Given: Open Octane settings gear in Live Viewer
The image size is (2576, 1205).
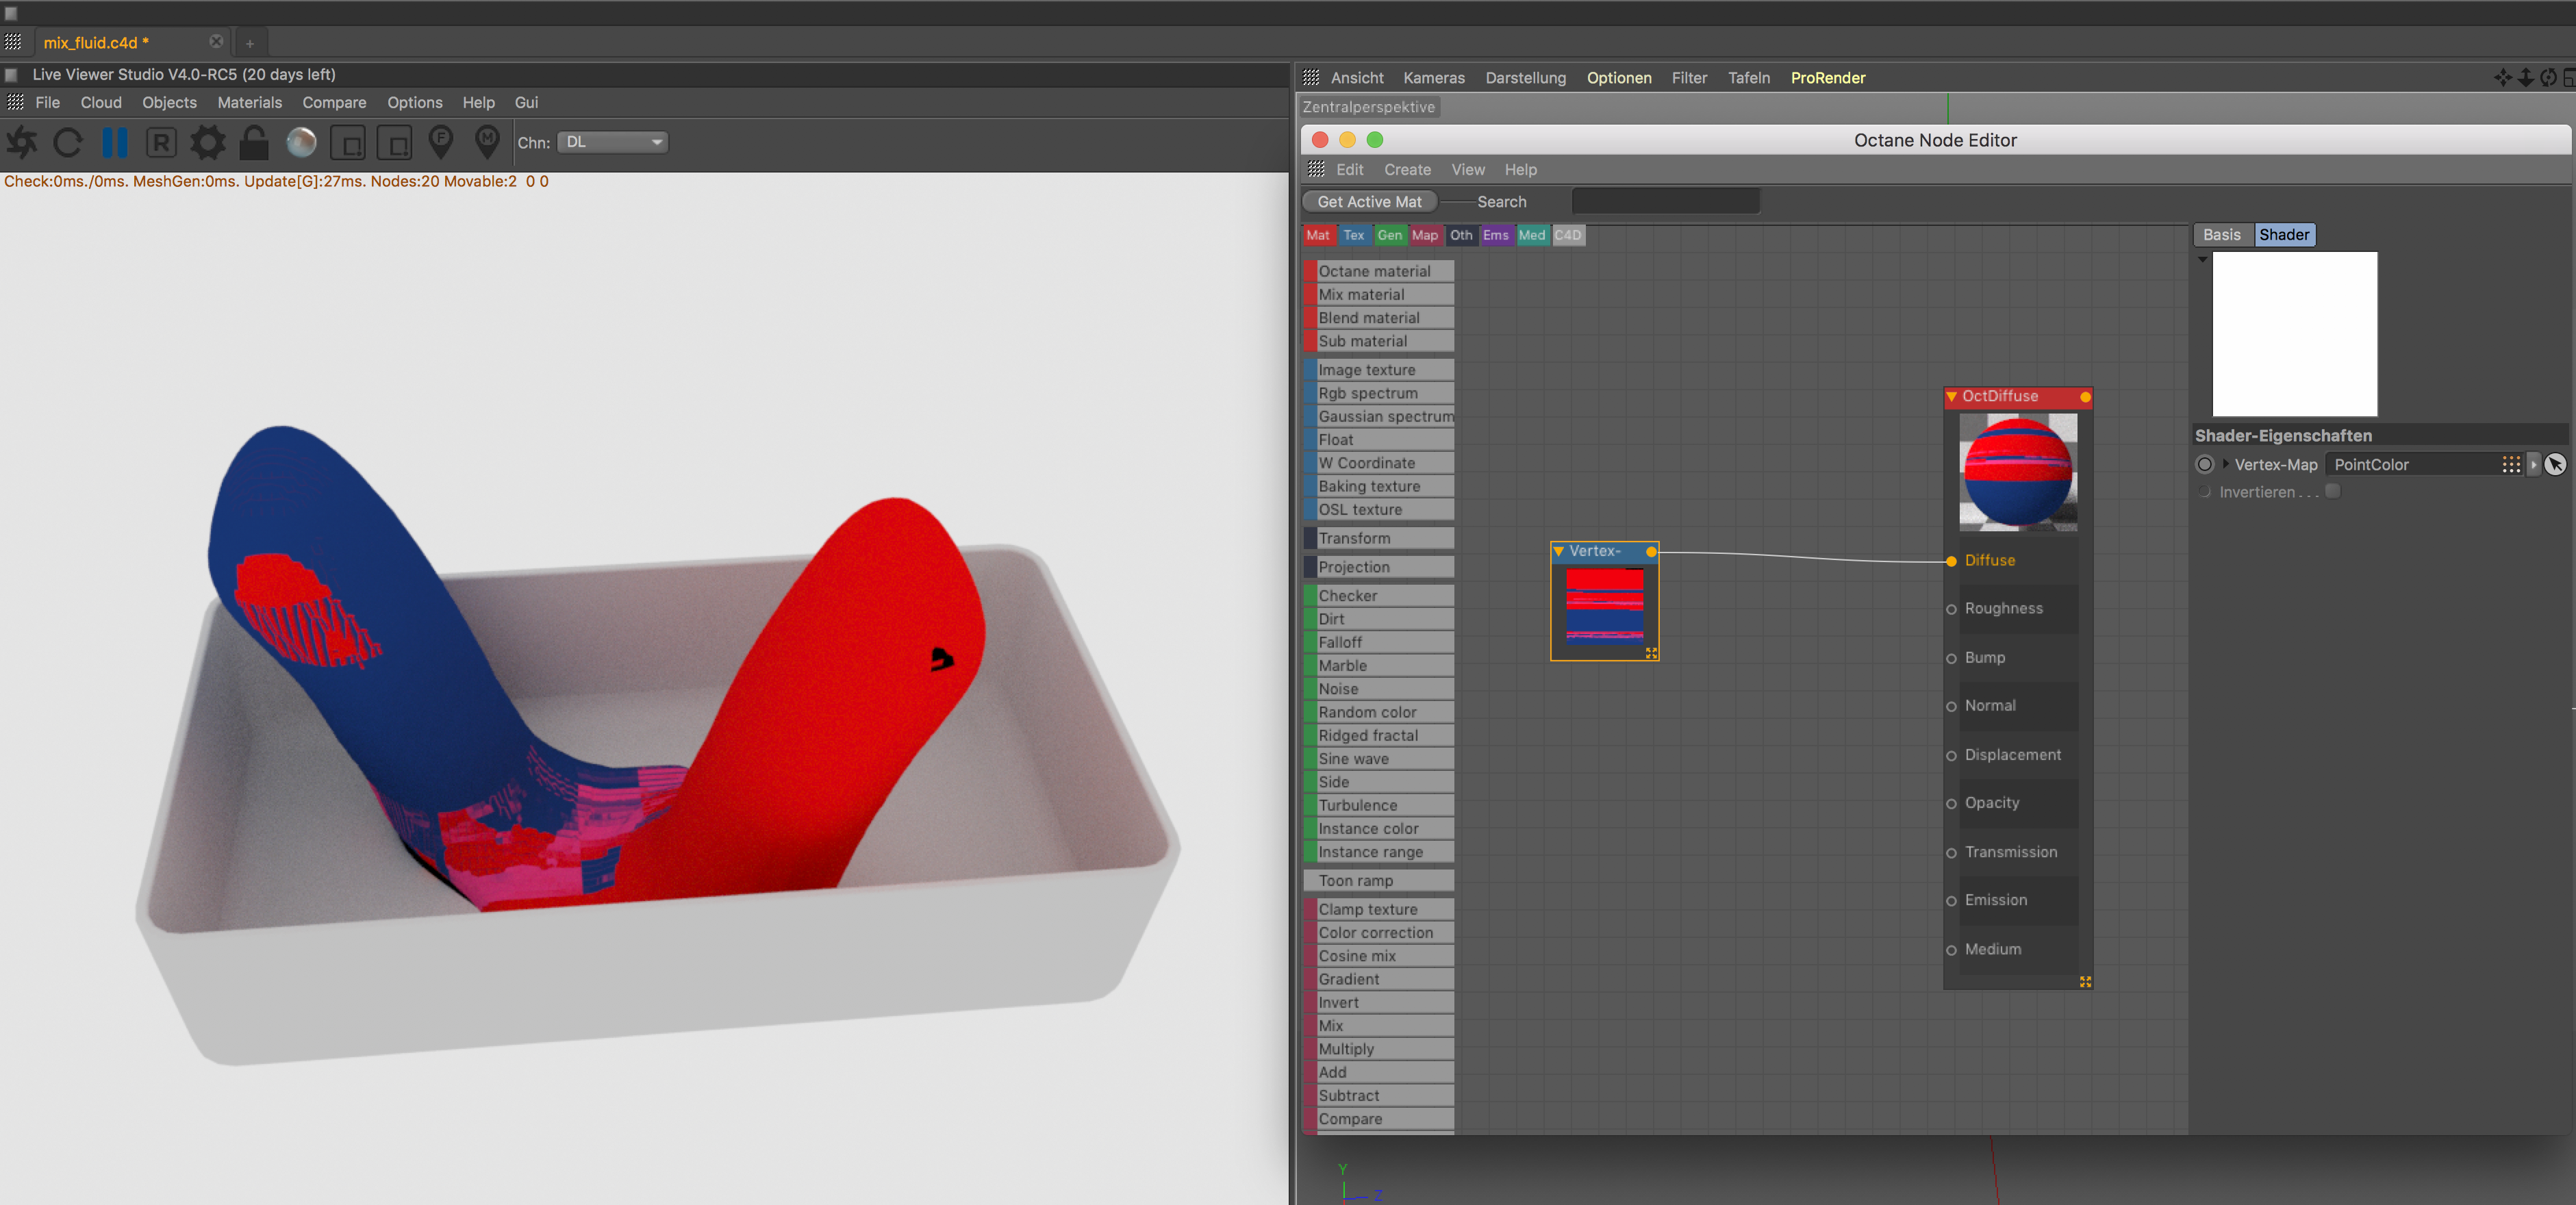Looking at the screenshot, I should (x=208, y=143).
